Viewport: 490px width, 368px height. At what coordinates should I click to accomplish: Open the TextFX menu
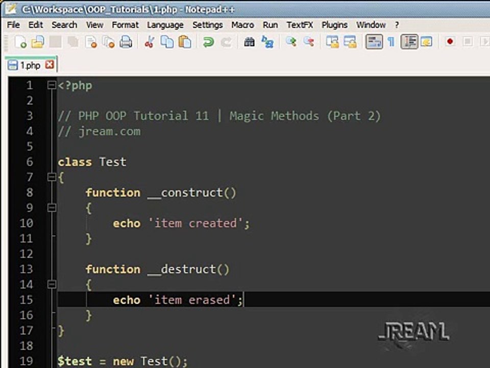pyautogui.click(x=300, y=25)
